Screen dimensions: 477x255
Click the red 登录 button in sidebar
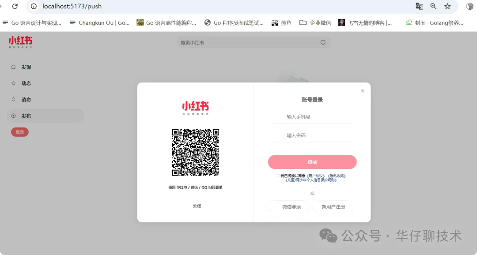[20, 132]
